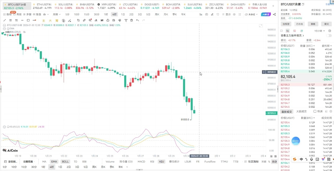This screenshot has height=171, width=334.
Task: Toggle the 对数 logarithmic scale option
Action: point(264,162)
